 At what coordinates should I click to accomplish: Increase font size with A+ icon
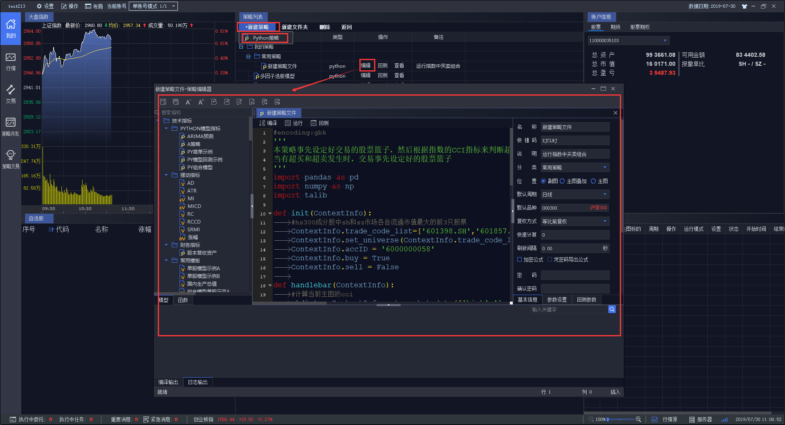click(x=201, y=102)
